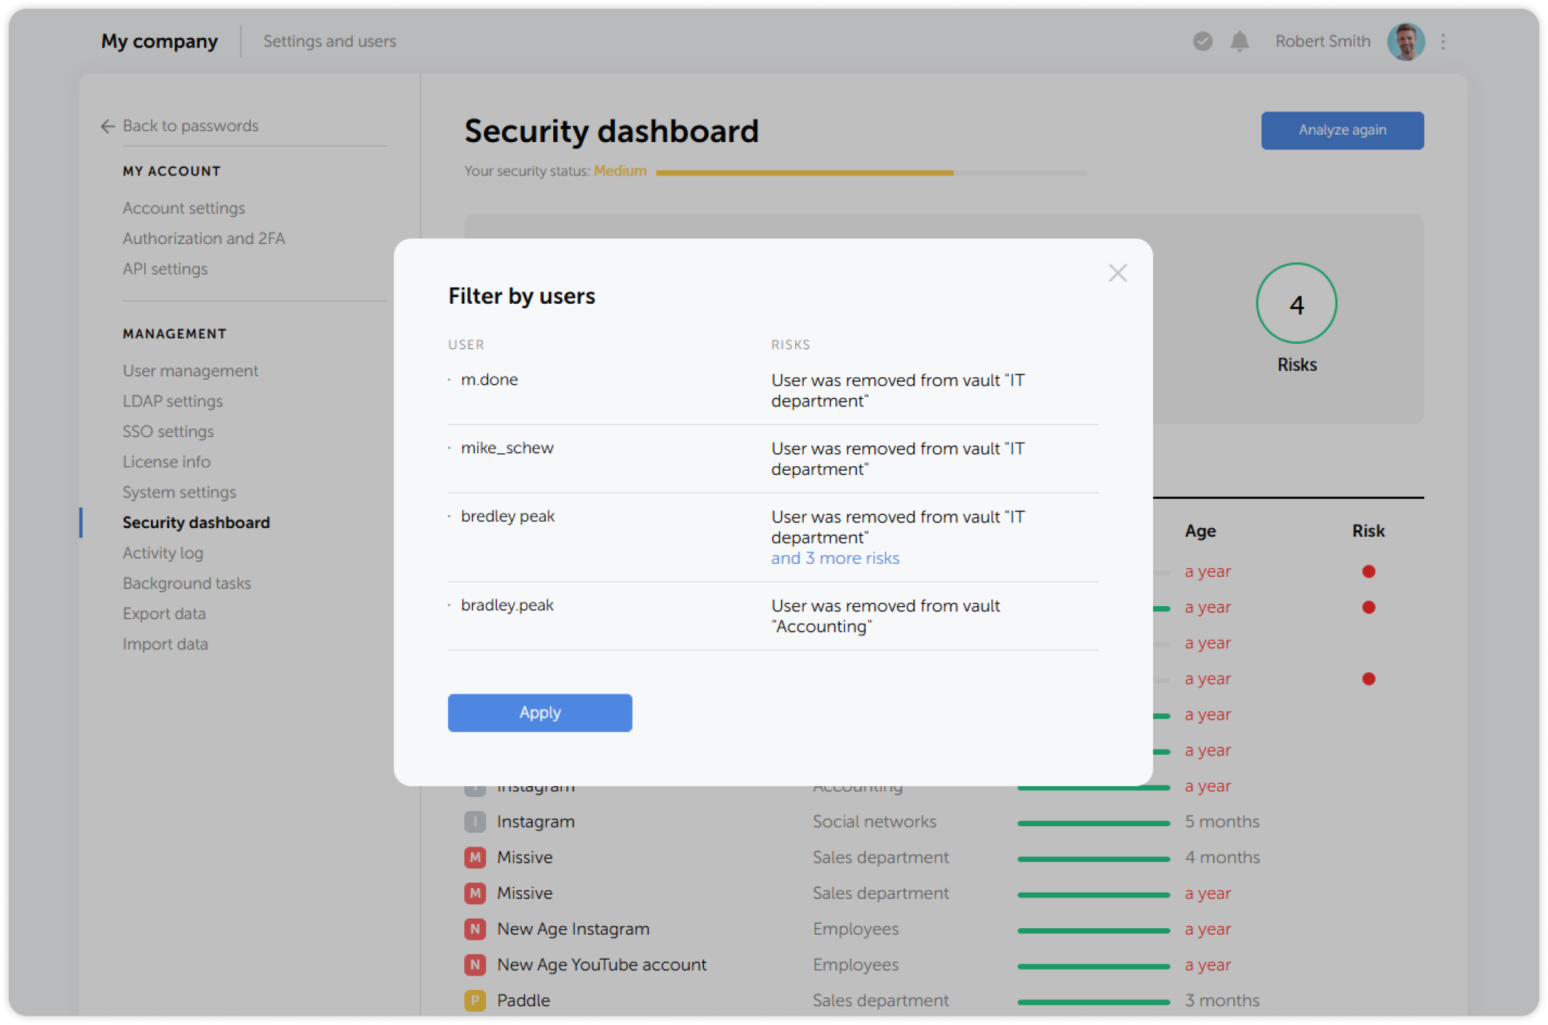Select user bradley.peak in filter list
Image resolution: width=1548 pixels, height=1025 pixels.
[x=507, y=605]
